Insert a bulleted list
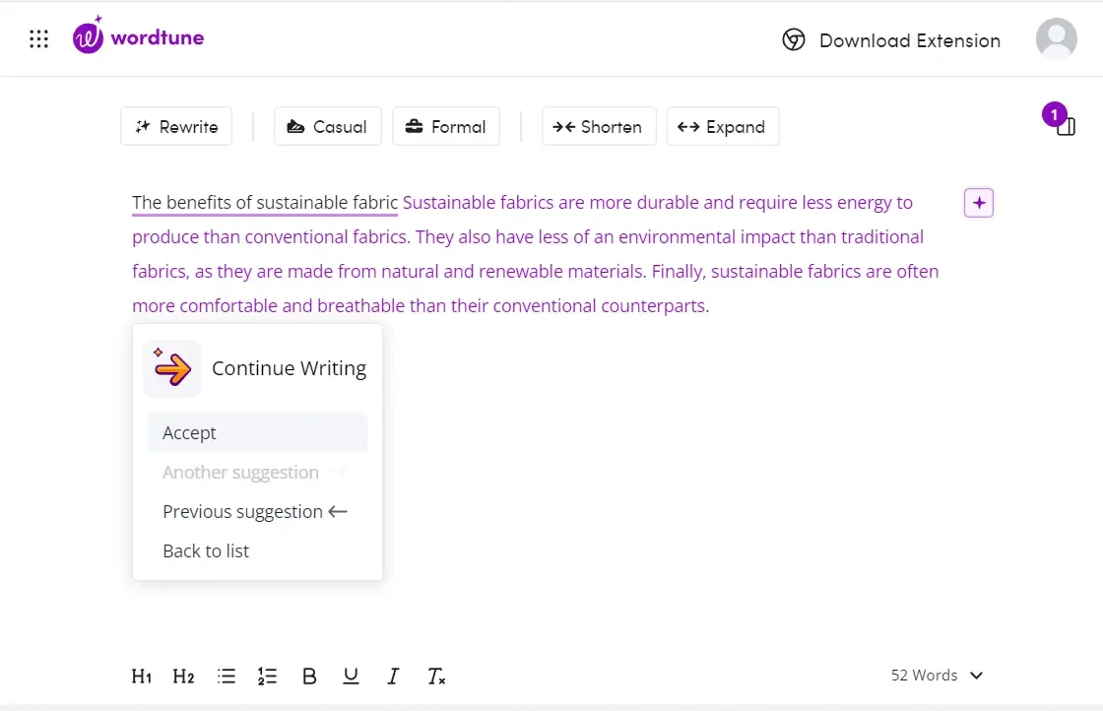This screenshot has height=711, width=1103. (x=227, y=677)
